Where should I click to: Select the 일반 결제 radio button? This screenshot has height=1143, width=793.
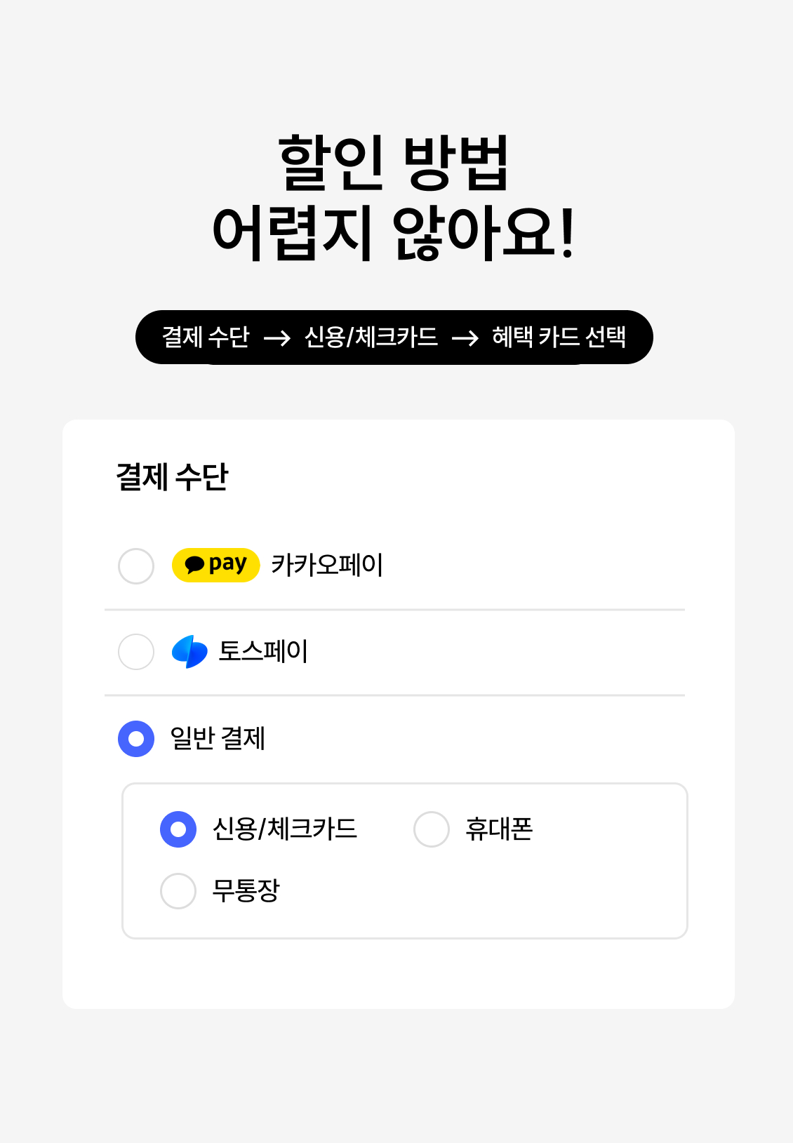(136, 739)
